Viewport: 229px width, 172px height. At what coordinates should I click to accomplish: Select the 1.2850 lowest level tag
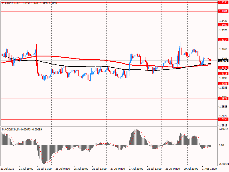pyautogui.click(x=223, y=119)
